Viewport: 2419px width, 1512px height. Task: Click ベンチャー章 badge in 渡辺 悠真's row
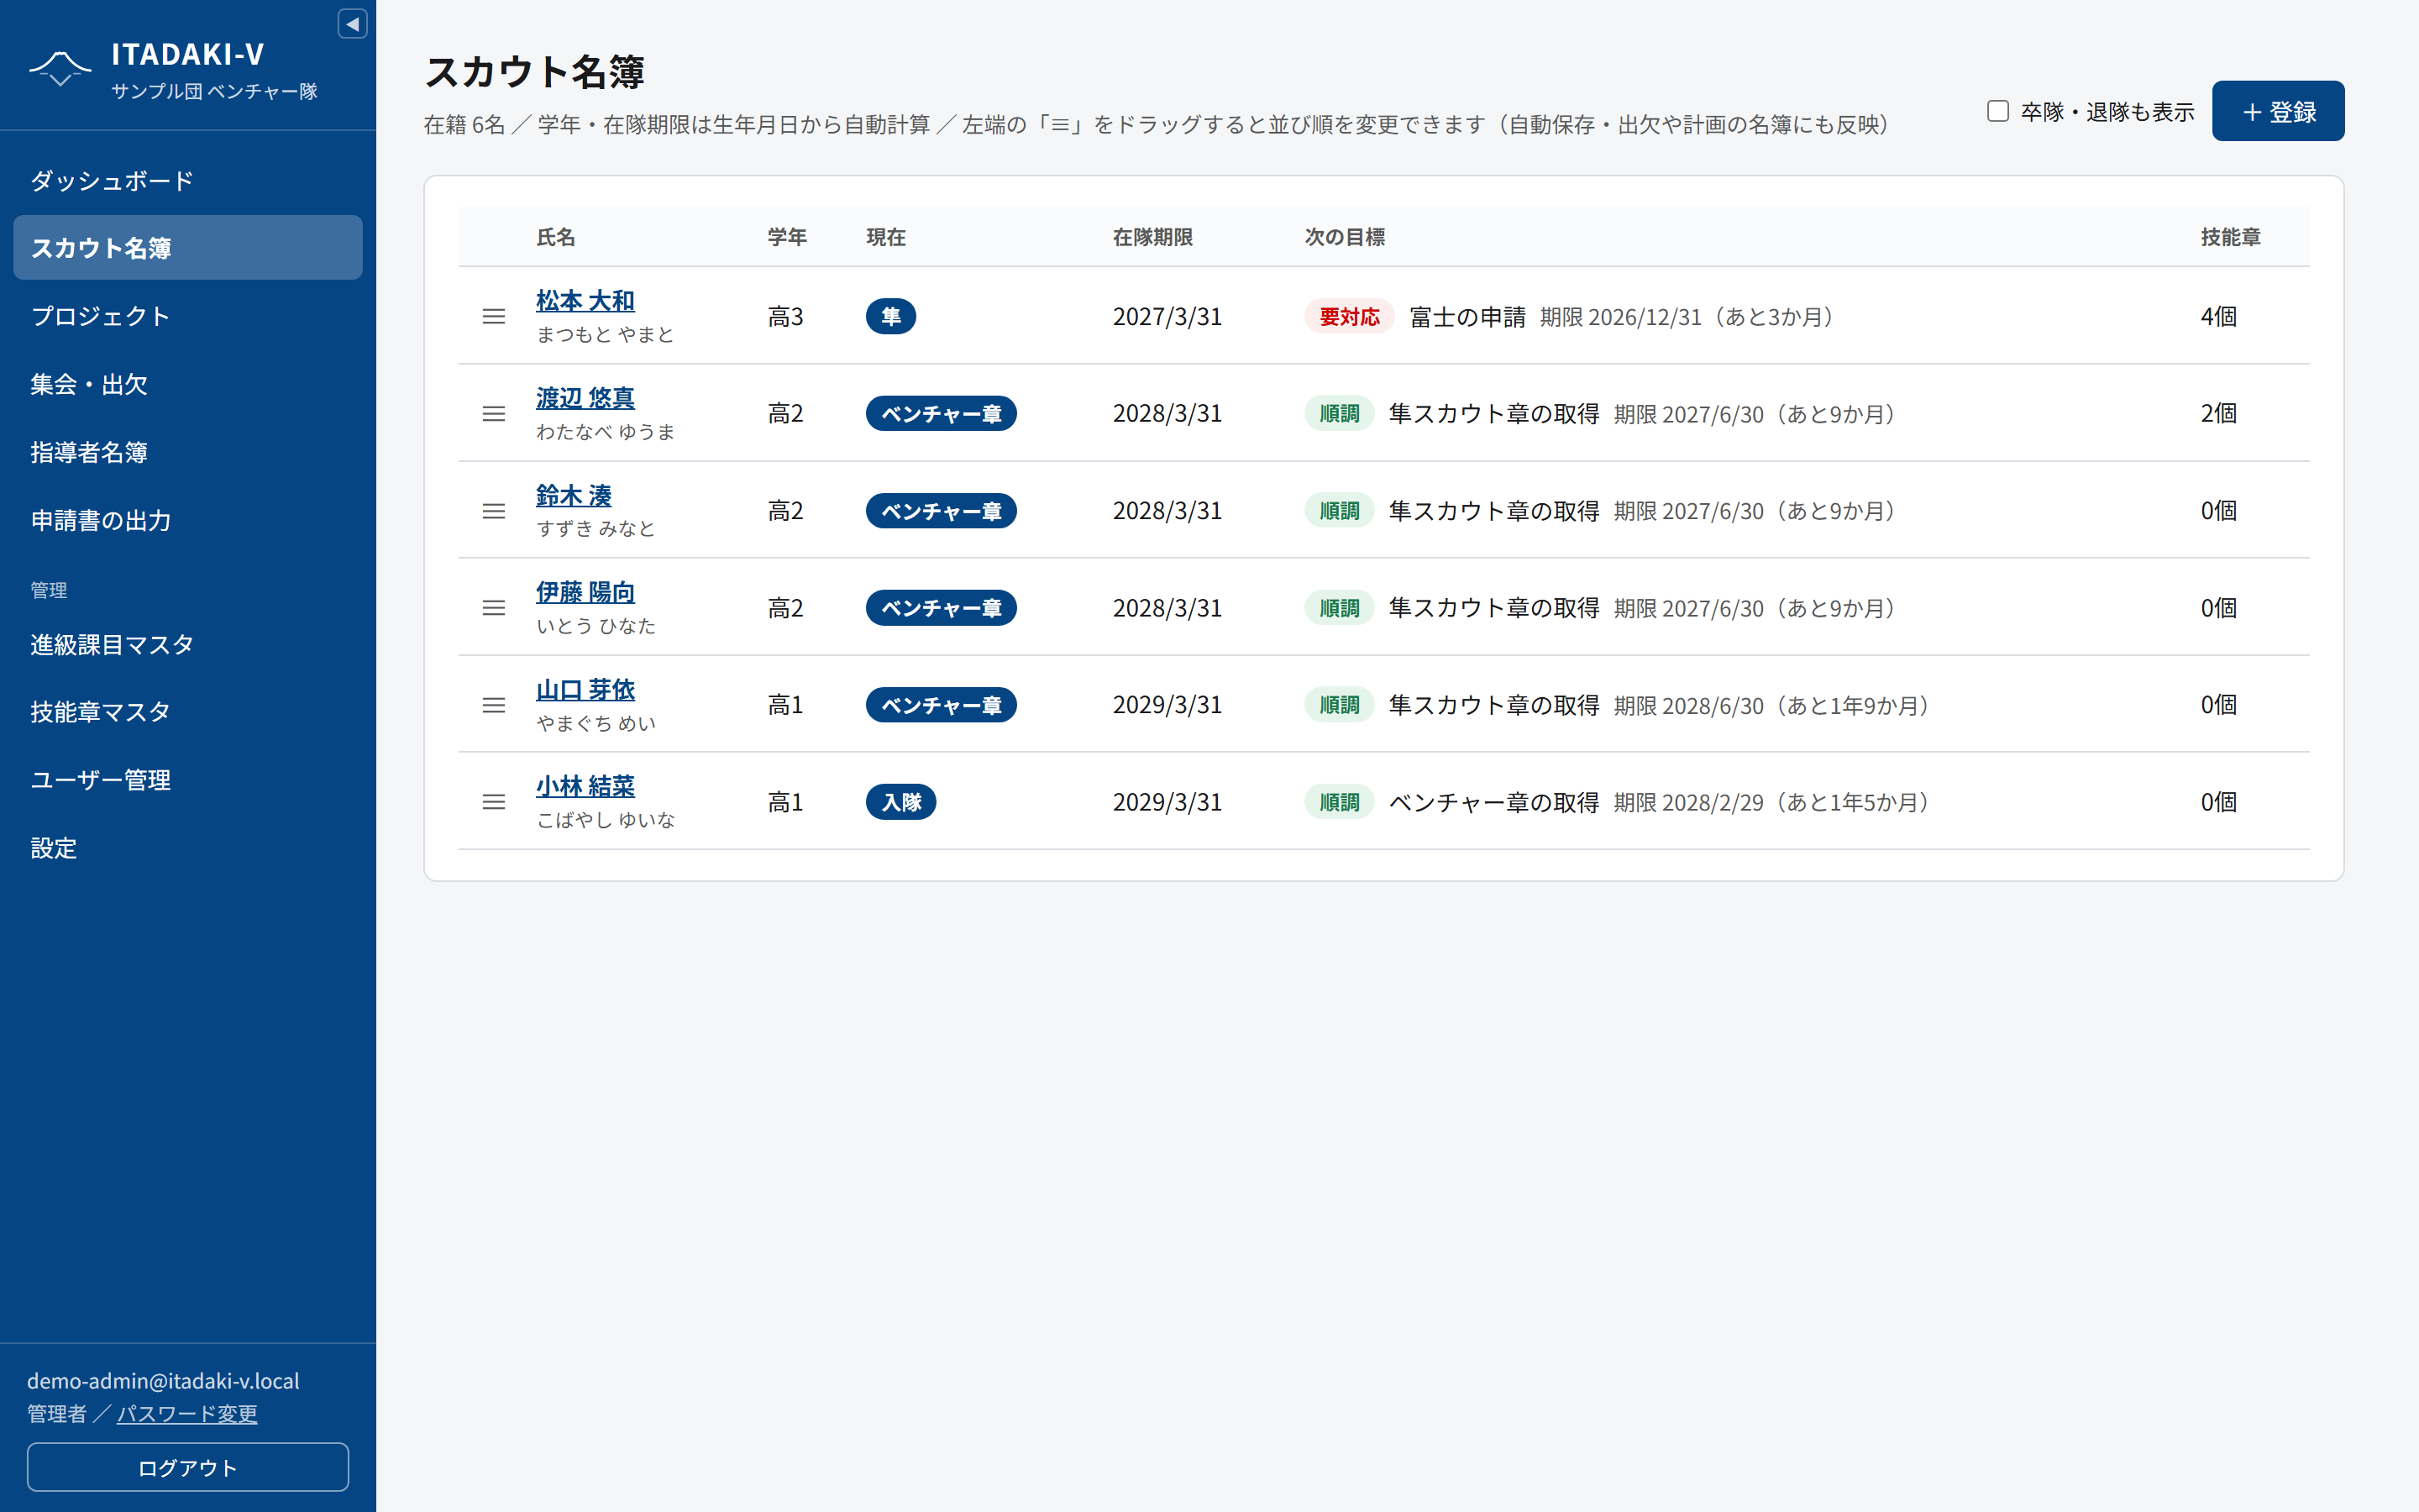click(x=941, y=413)
